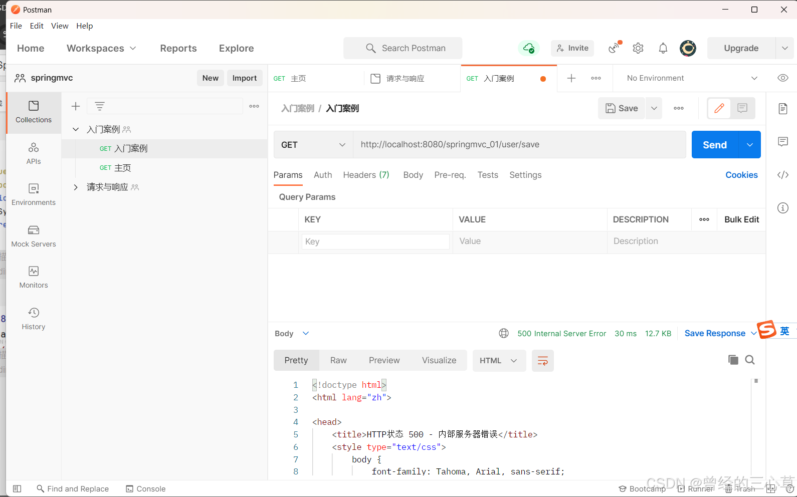
Task: Open the Environments sidebar panel
Action: click(x=34, y=194)
